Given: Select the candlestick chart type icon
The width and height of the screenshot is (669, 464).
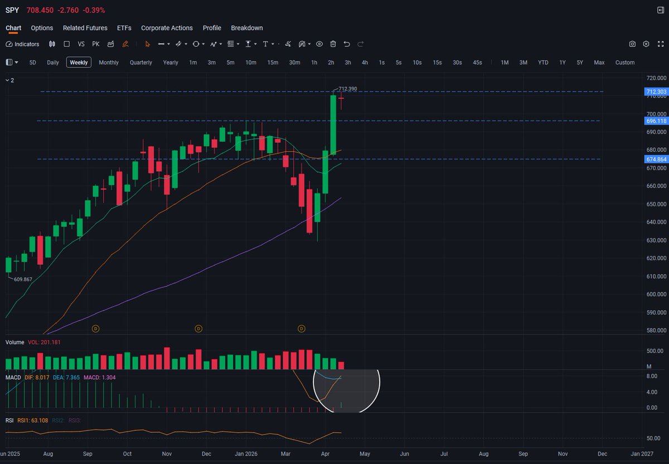Looking at the screenshot, I should tap(52, 44).
